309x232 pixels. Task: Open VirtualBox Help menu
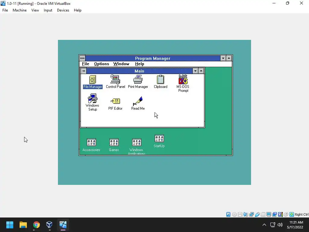78,10
